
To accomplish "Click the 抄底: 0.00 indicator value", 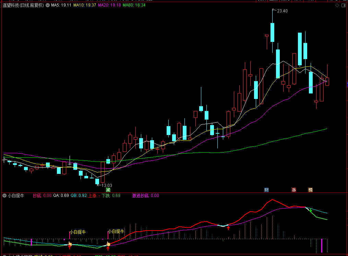I will pyautogui.click(x=42, y=196).
